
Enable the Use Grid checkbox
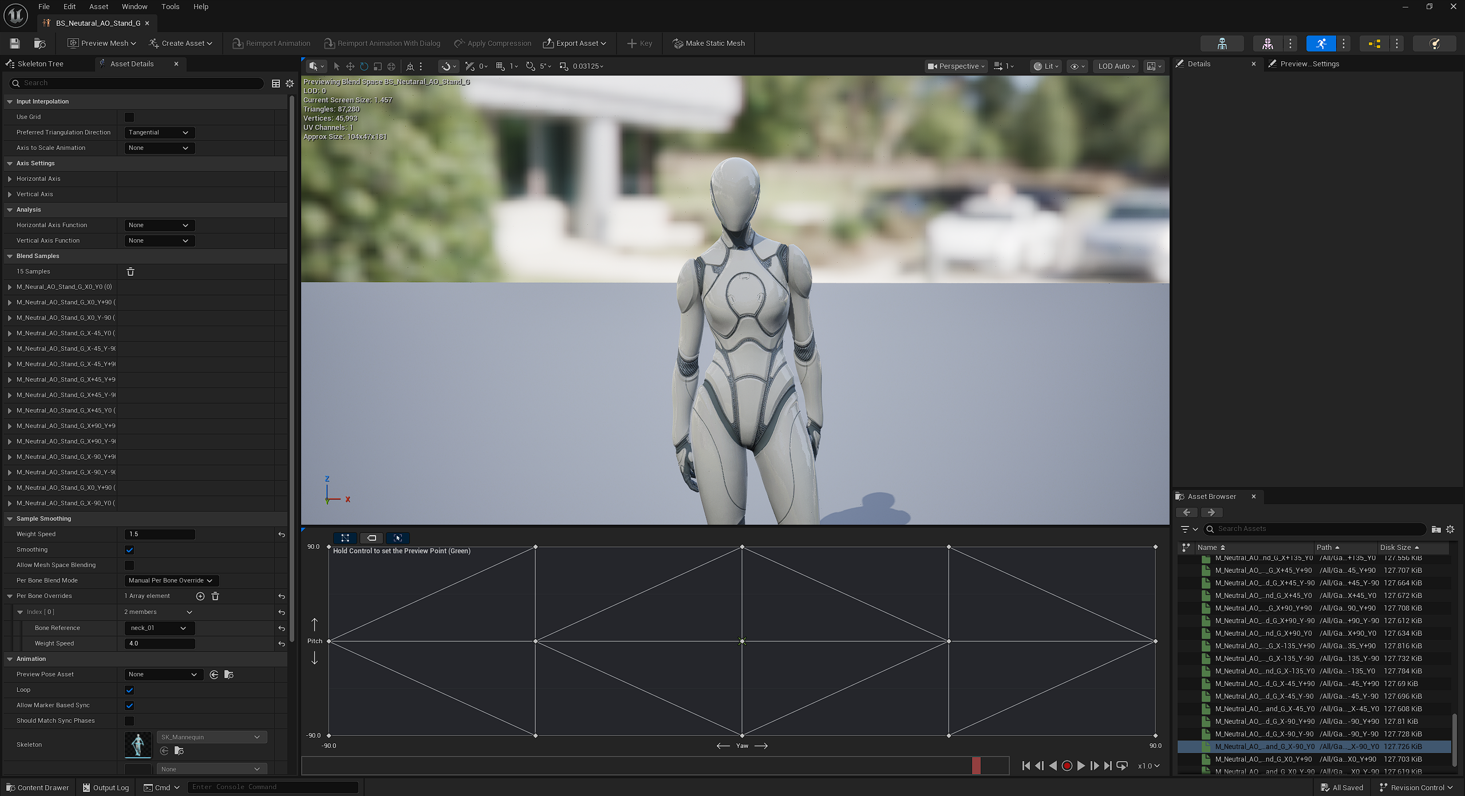pyautogui.click(x=129, y=117)
